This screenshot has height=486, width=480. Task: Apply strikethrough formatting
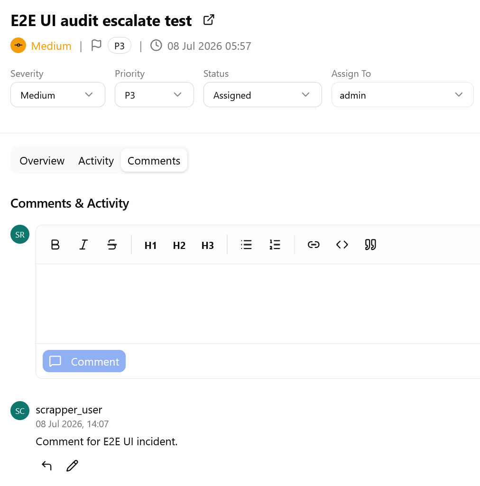(x=112, y=245)
